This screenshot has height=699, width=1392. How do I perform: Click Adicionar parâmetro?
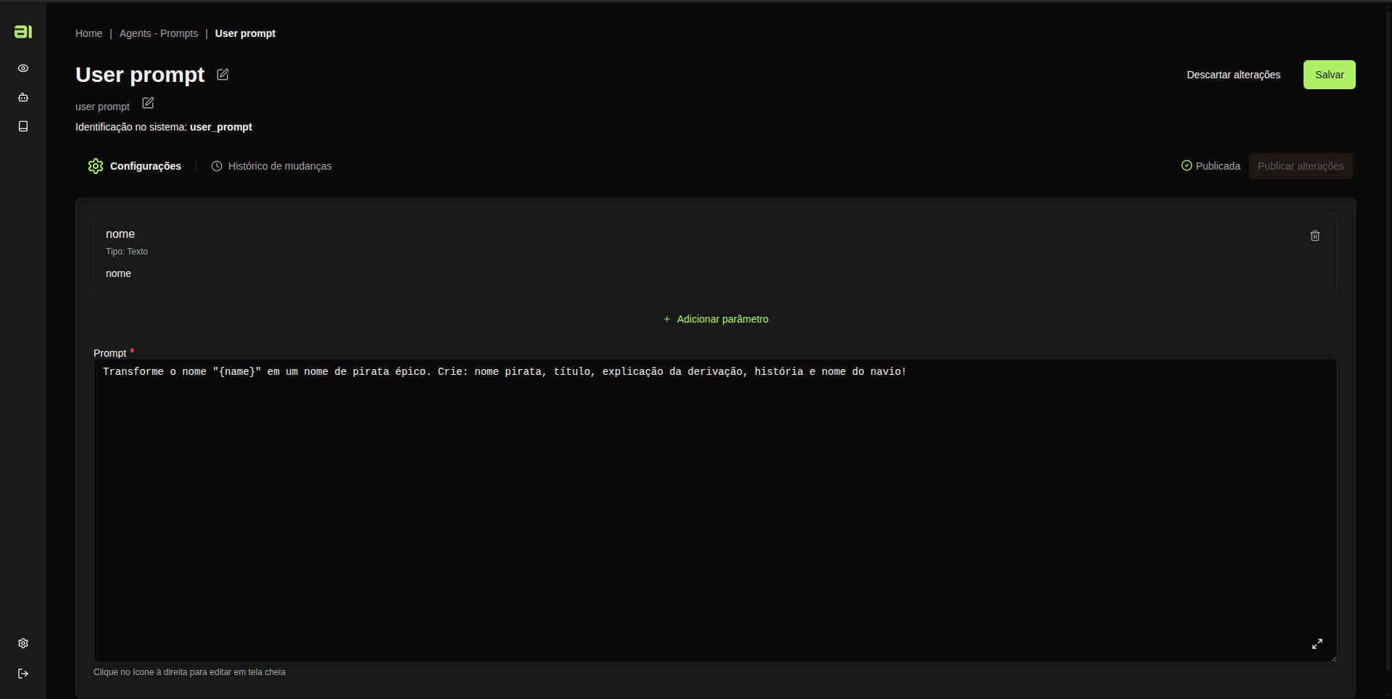(716, 319)
